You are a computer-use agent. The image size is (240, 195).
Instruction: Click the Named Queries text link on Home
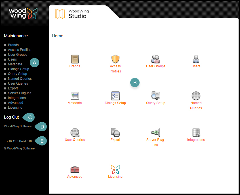pos(196,106)
